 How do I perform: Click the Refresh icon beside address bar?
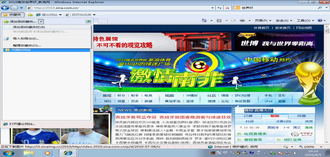(220, 7)
